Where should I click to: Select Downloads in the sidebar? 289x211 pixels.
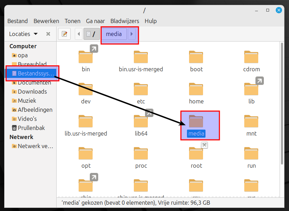30,92
